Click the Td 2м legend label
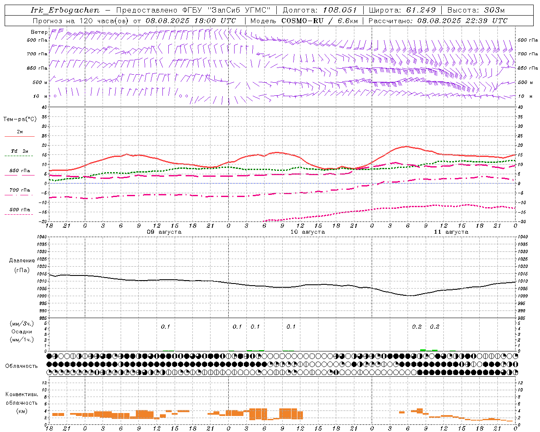The image size is (540, 432). click(20, 151)
